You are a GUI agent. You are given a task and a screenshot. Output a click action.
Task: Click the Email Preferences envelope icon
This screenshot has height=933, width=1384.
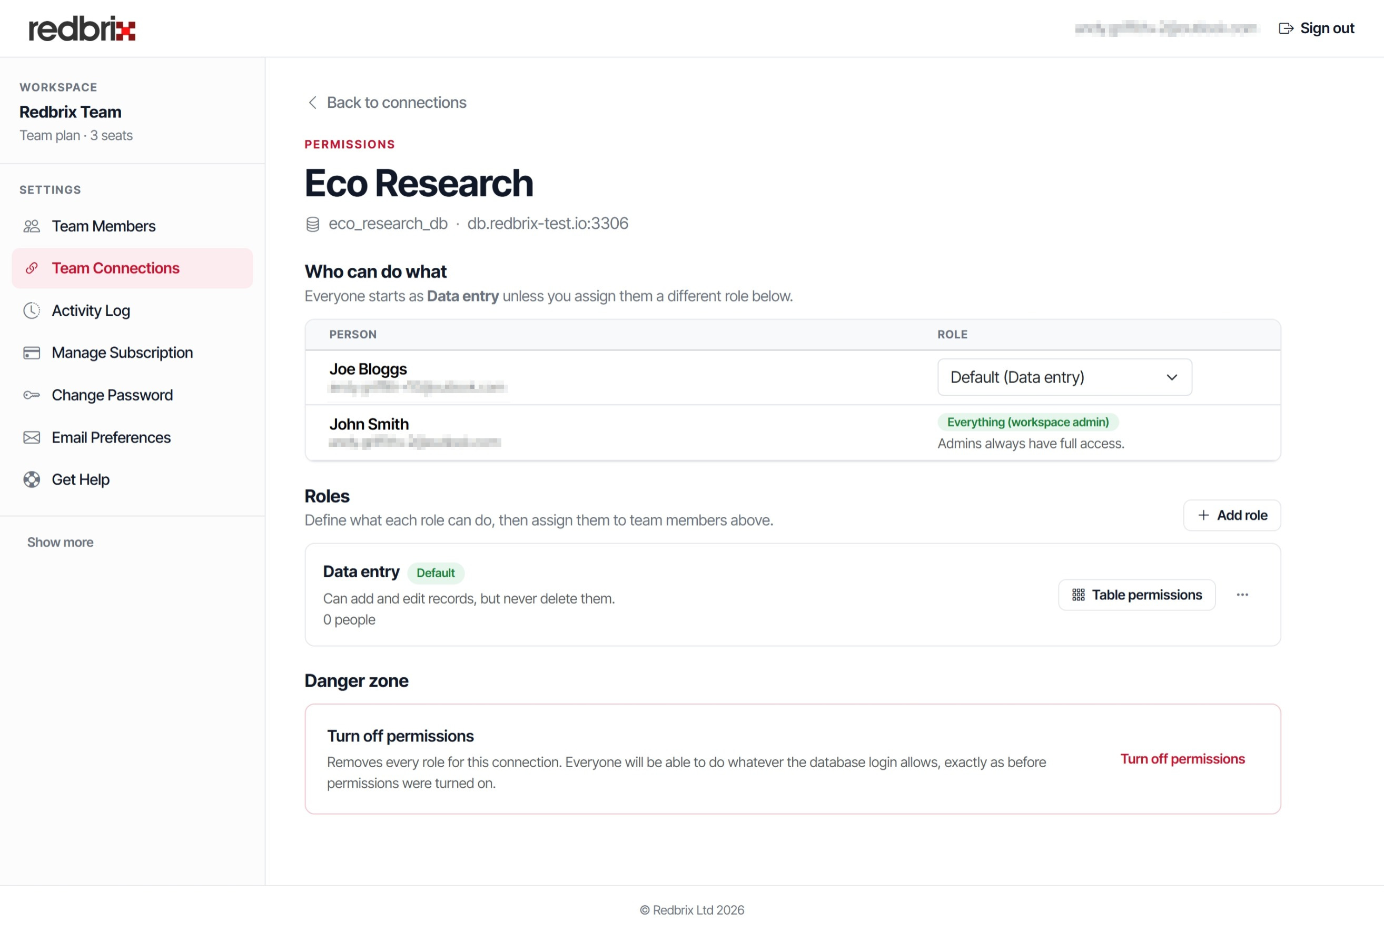pyautogui.click(x=32, y=437)
